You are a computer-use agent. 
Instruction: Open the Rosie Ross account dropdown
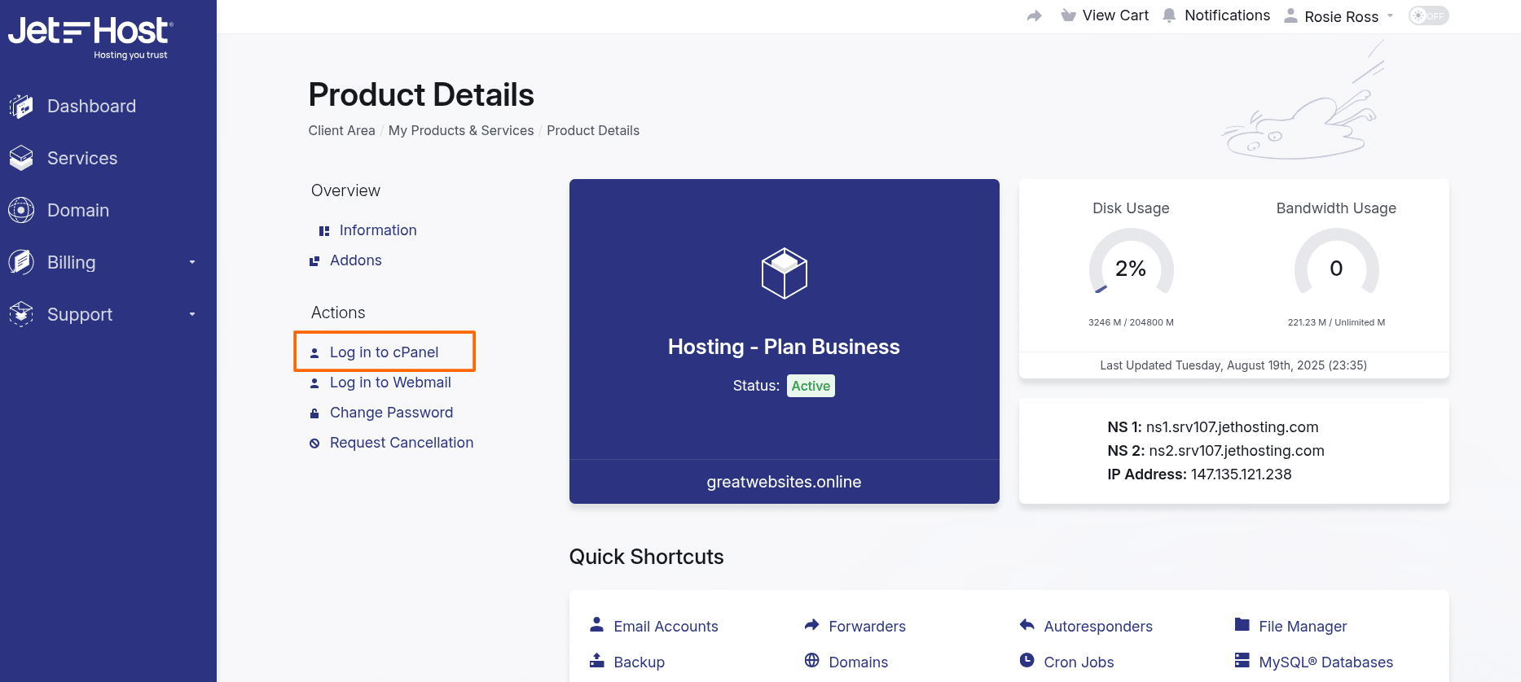click(1340, 16)
